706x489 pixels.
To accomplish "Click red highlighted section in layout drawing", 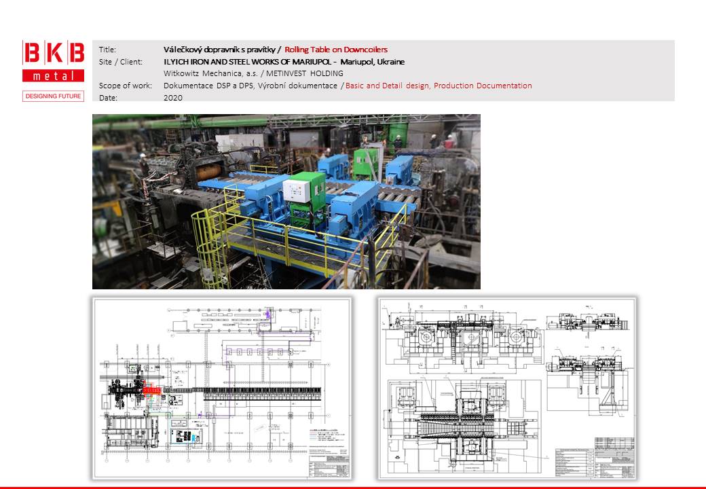I will [x=152, y=390].
